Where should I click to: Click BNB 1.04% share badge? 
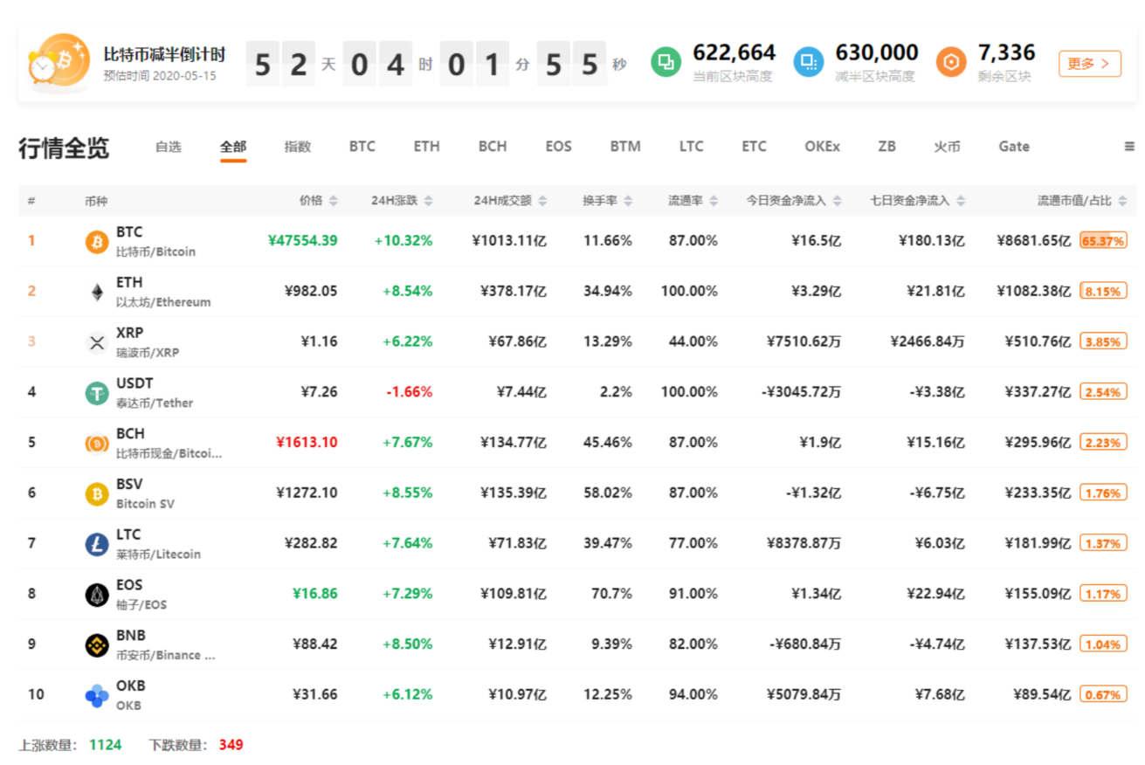1103,644
